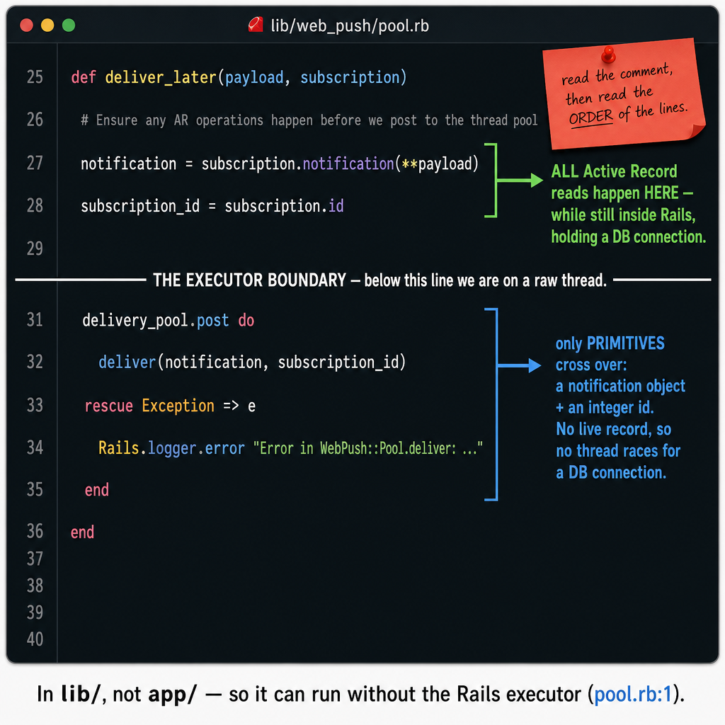Click line number 34 in the gutter
This screenshot has height=725, width=725.
pos(35,447)
